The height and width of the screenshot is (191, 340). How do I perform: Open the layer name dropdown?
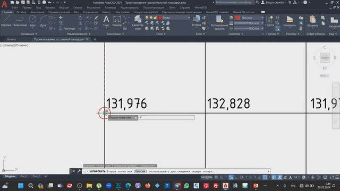(189, 18)
